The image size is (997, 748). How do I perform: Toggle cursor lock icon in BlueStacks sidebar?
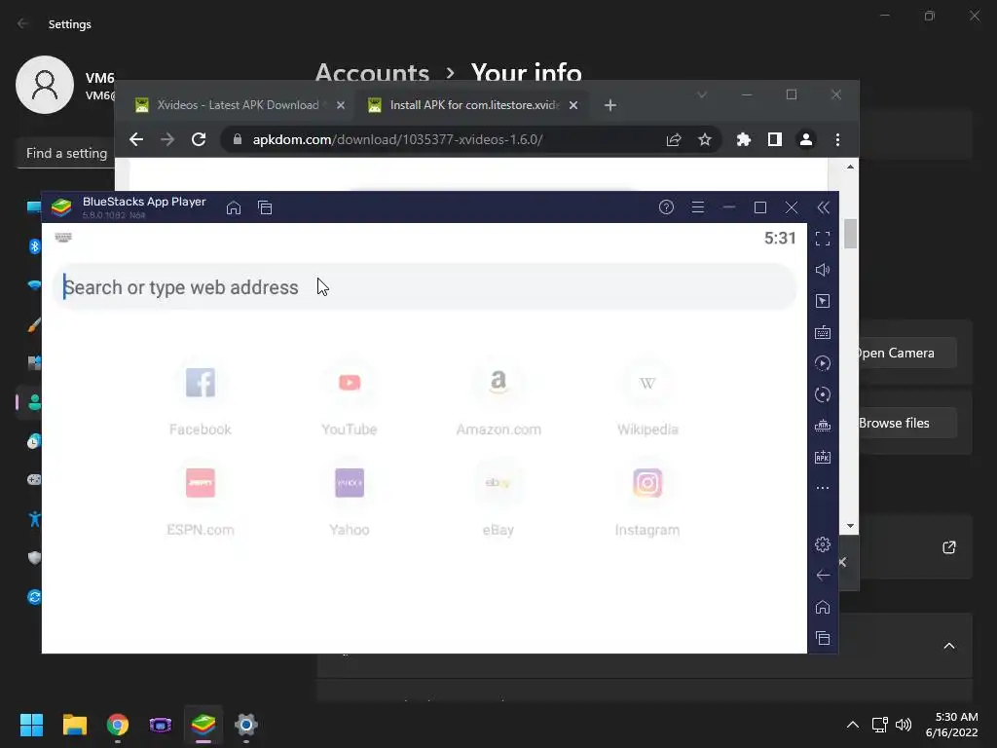[x=823, y=301]
